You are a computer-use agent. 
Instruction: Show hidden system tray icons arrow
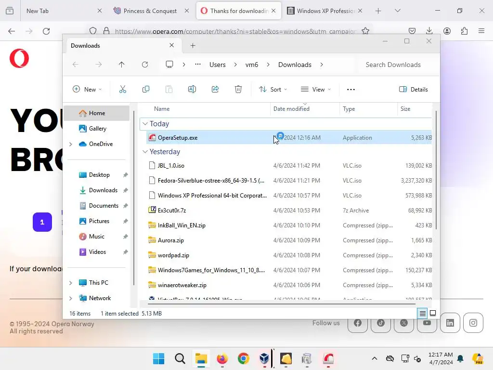(375, 358)
